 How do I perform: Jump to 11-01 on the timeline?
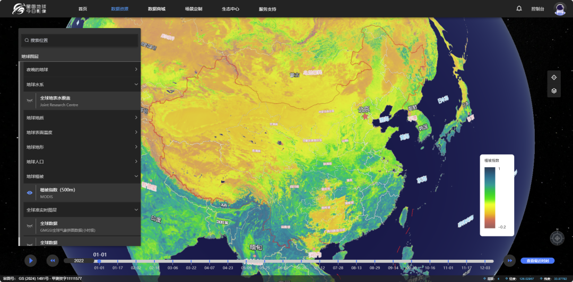[x=448, y=268]
